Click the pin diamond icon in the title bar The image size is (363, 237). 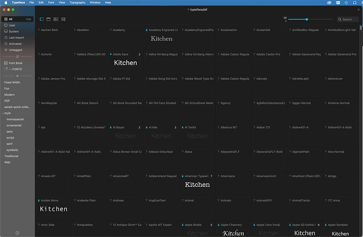point(358,10)
